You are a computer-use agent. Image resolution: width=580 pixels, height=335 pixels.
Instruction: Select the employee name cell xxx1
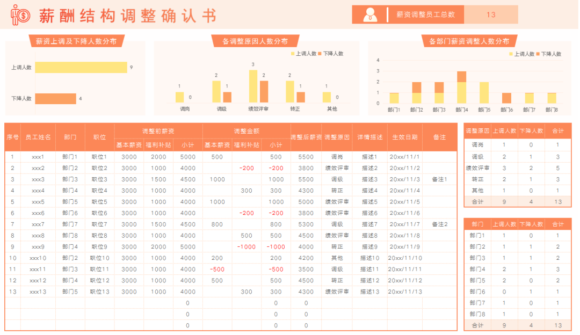pyautogui.click(x=38, y=157)
